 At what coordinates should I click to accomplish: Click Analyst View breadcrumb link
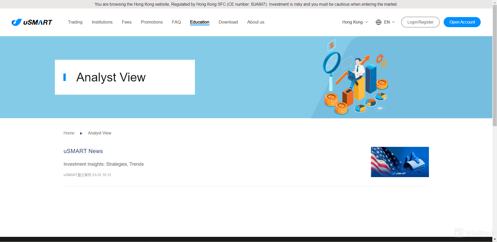point(99,133)
